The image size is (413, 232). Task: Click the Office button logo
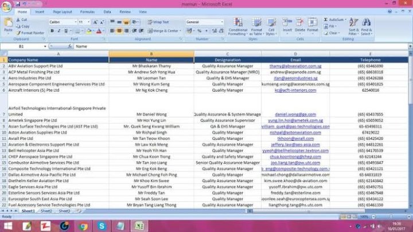[x=6, y=6]
